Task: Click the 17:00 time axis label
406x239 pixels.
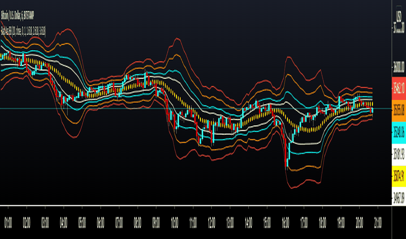Action: pos(304,222)
